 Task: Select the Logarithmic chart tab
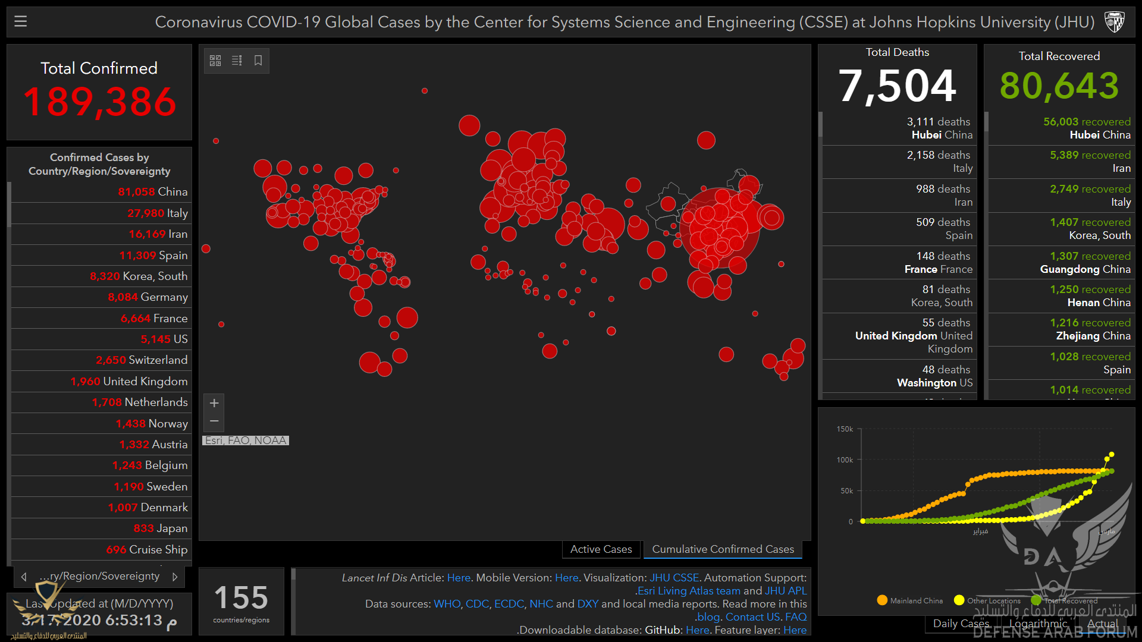pyautogui.click(x=1039, y=624)
